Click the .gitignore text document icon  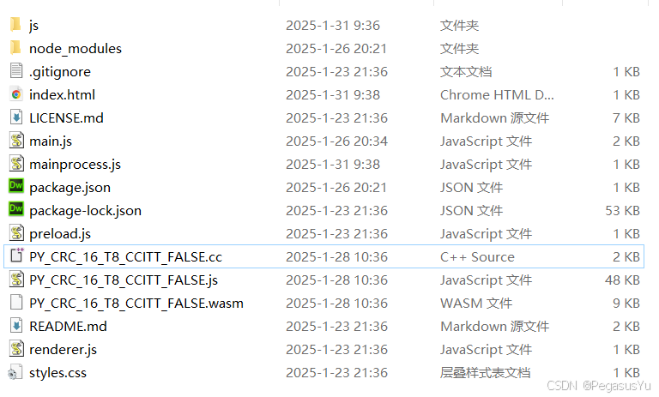coord(16,70)
